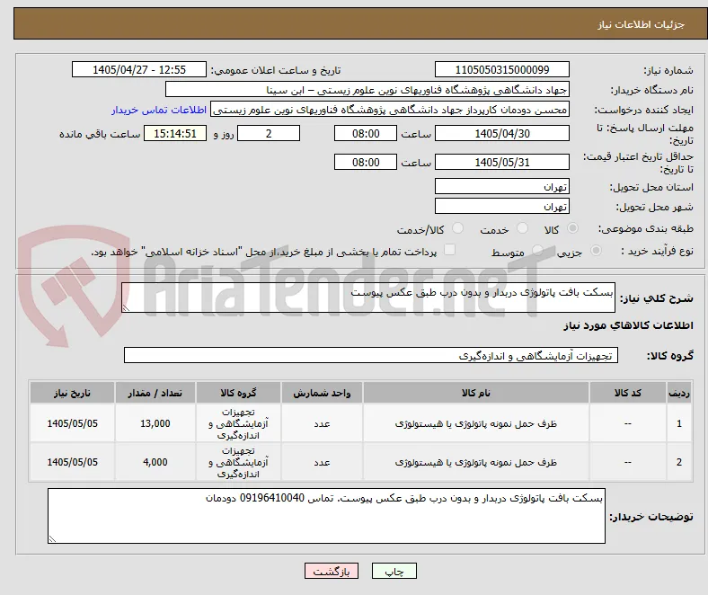Click the price validity date 1405/05/31

[502, 162]
